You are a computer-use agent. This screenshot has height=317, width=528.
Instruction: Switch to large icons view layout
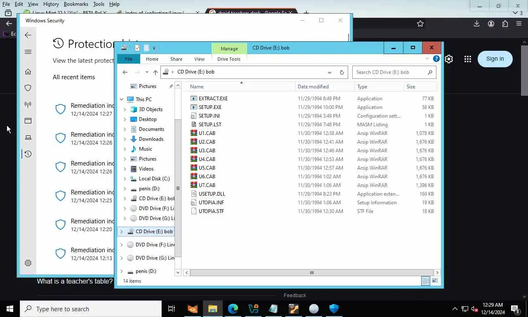point(435,281)
